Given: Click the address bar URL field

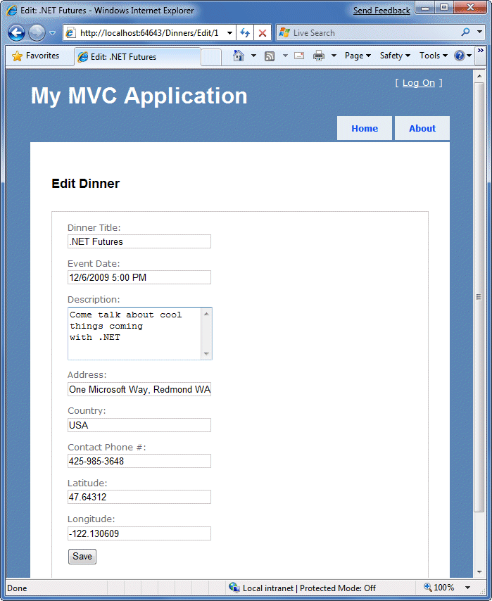Looking at the screenshot, I should tap(148, 33).
